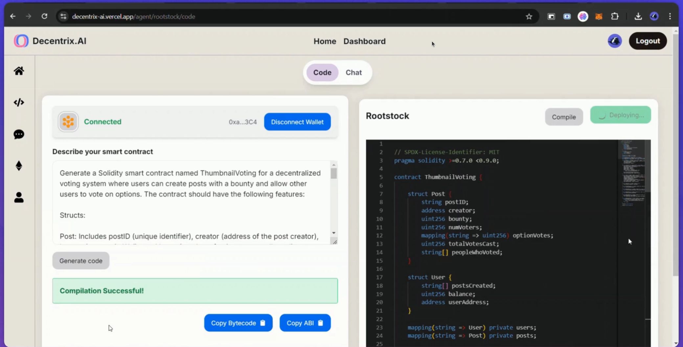Click code line 'uint256 balance;'
The width and height of the screenshot is (683, 347).
tap(448, 294)
